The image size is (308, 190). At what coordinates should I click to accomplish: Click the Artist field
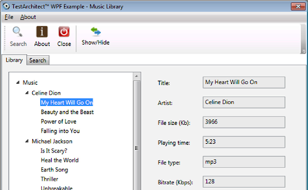244,102
